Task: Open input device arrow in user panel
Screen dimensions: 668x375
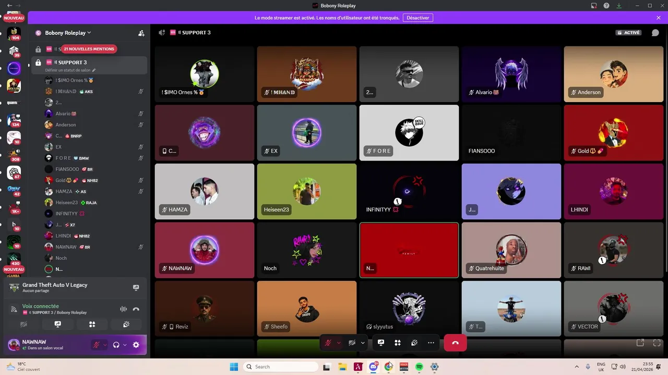Action: pyautogui.click(x=105, y=345)
